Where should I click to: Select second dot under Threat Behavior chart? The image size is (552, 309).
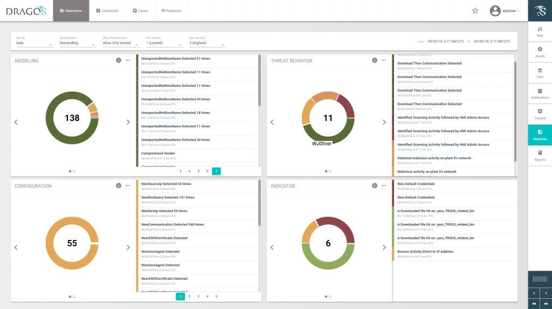[x=330, y=171]
